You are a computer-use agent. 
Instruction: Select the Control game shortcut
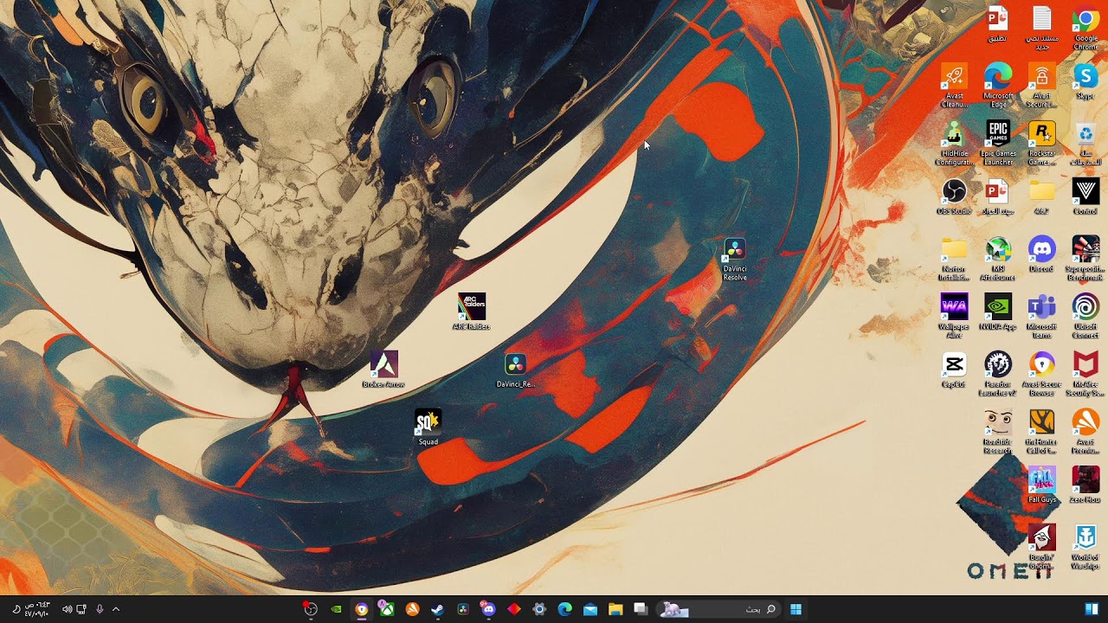click(x=1085, y=197)
